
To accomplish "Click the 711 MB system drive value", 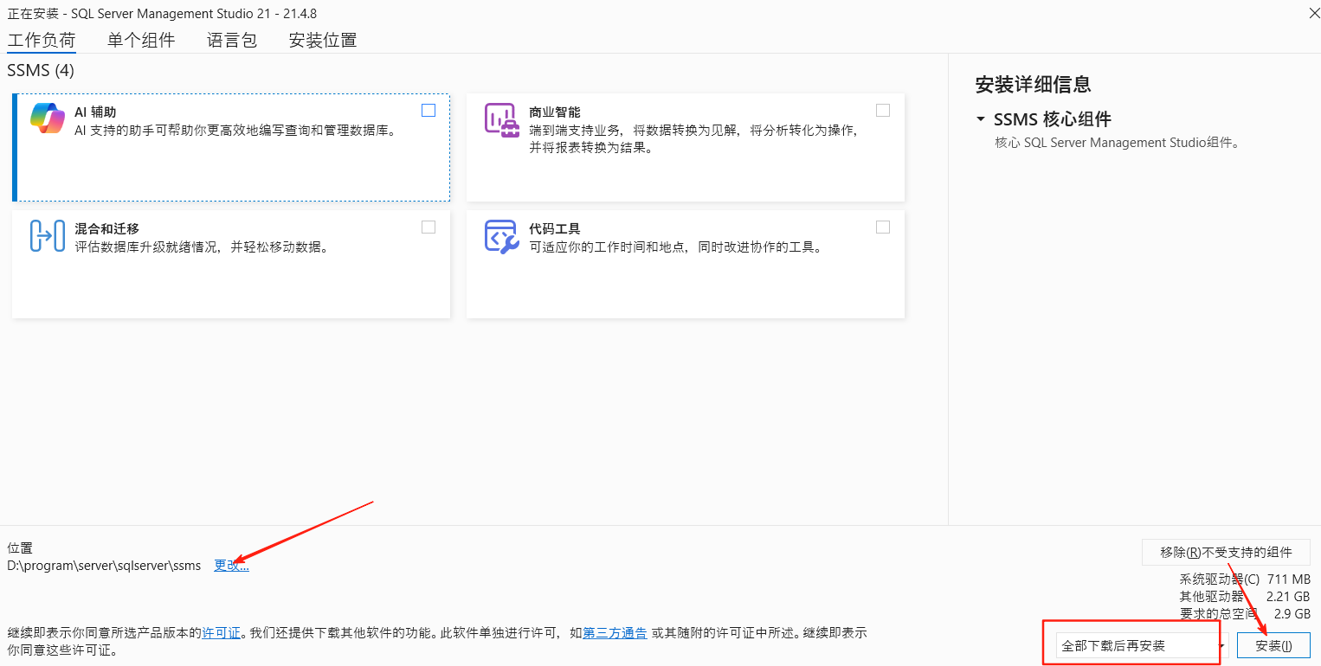I will pos(1288,579).
